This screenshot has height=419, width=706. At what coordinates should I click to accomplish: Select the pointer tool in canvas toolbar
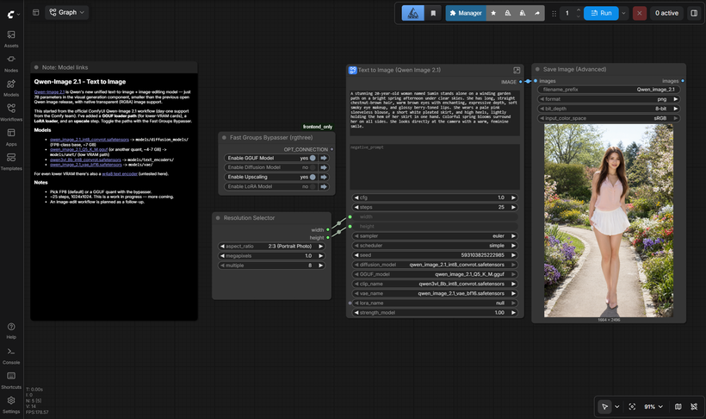tap(604, 406)
